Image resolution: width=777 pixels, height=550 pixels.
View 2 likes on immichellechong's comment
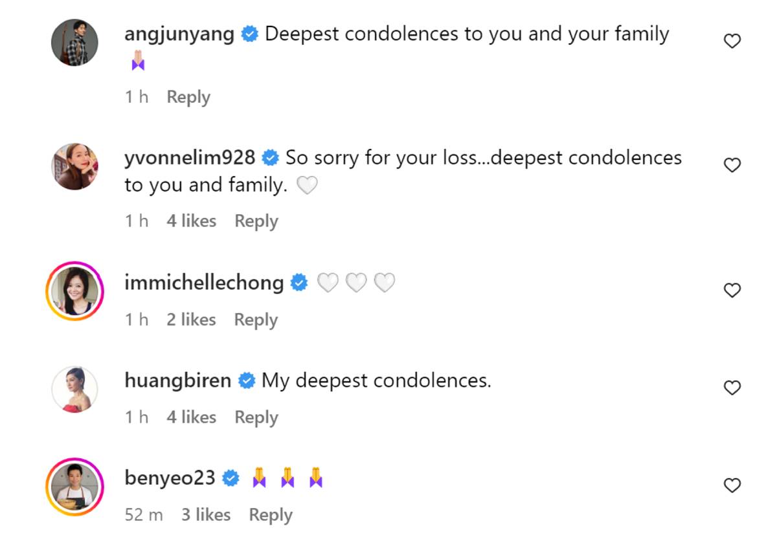tap(190, 319)
